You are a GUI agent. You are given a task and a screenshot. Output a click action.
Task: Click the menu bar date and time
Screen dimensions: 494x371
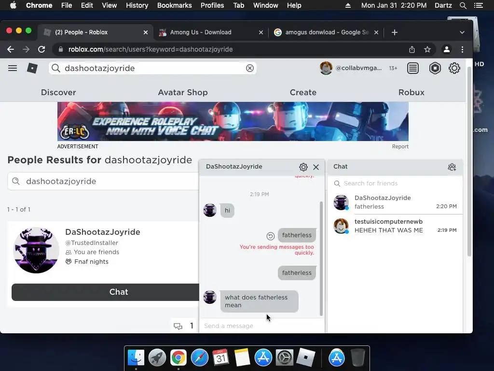[x=394, y=5]
